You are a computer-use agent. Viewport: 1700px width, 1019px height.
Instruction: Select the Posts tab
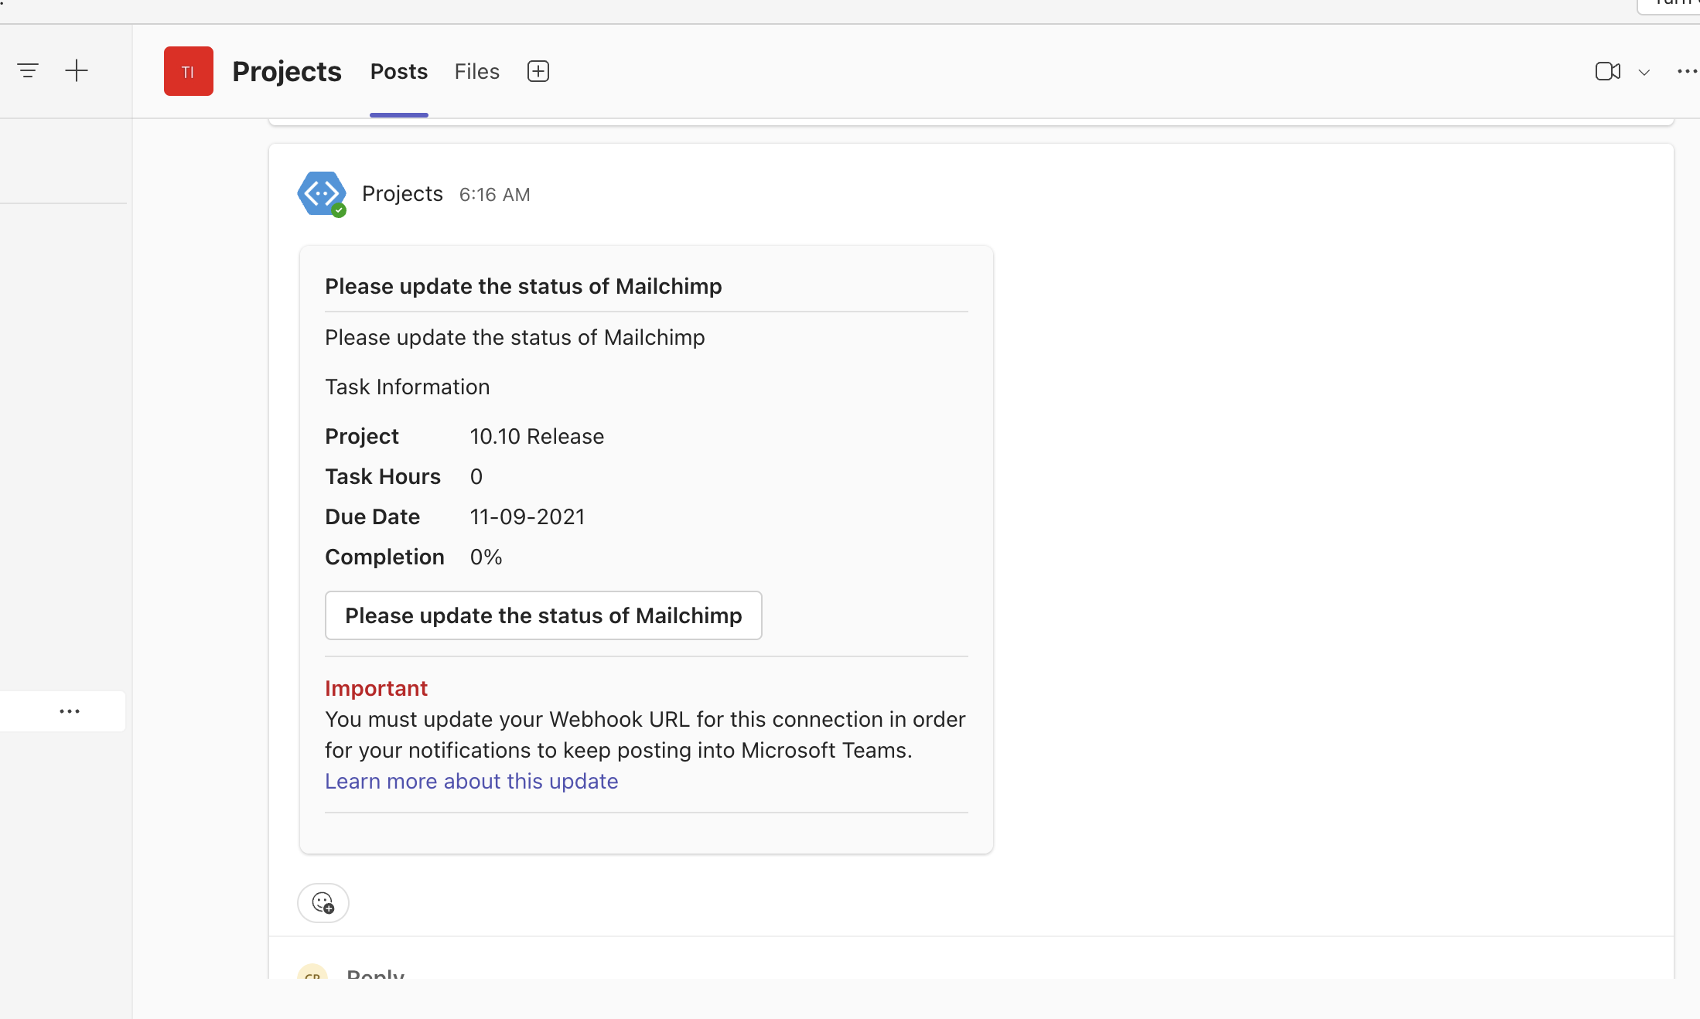398,71
